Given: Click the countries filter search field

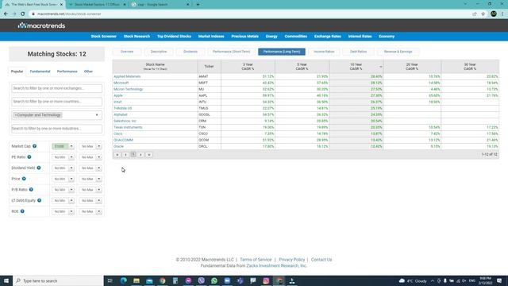Looking at the screenshot, I should click(56, 102).
